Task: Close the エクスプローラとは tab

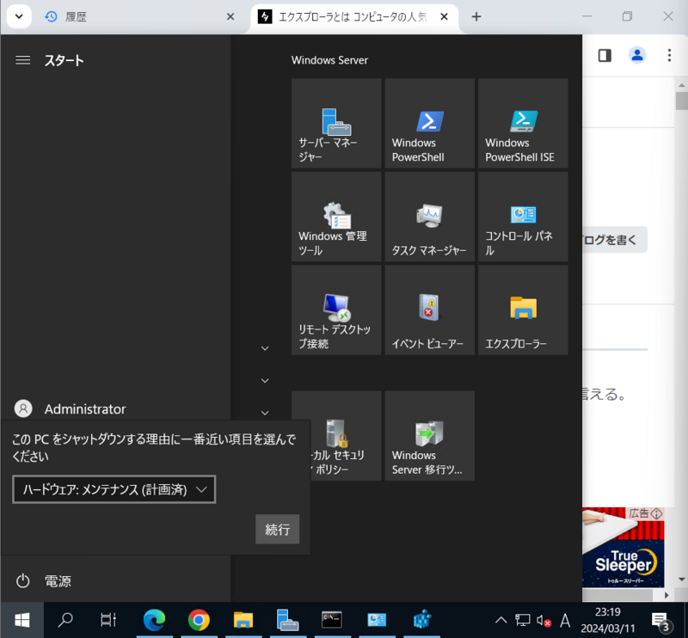Action: point(444,16)
